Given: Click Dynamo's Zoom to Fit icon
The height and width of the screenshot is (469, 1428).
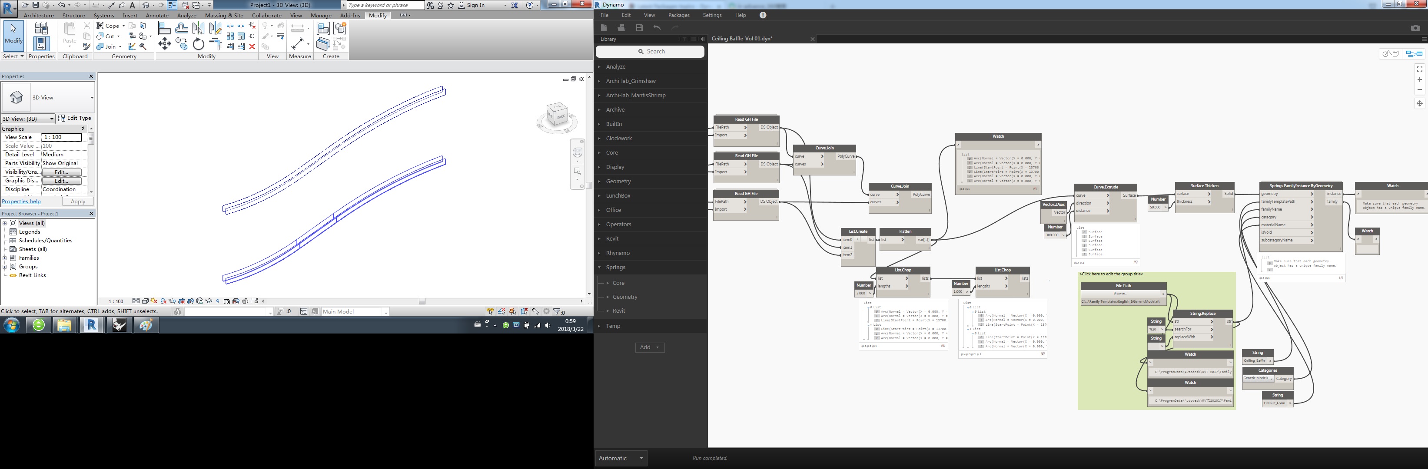Looking at the screenshot, I should pos(1419,69).
